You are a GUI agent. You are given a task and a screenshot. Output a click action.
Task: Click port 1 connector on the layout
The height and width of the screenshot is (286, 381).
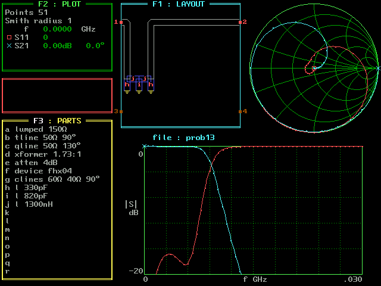(x=121, y=22)
